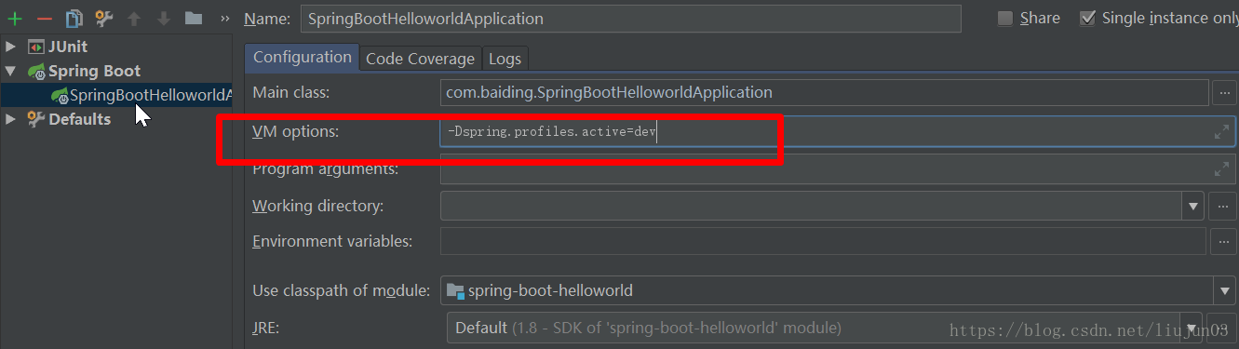Click the Main class input field

[x=825, y=92]
